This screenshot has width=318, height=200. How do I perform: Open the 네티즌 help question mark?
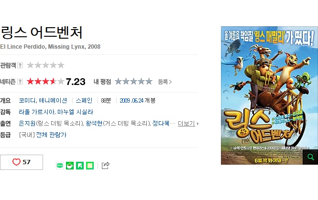pos(20,82)
